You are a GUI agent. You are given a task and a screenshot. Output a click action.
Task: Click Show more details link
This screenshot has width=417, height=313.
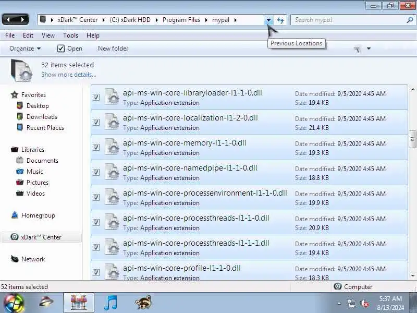[x=69, y=75]
